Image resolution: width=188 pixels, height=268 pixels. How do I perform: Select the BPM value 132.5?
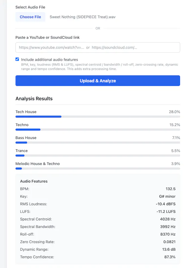point(171,189)
